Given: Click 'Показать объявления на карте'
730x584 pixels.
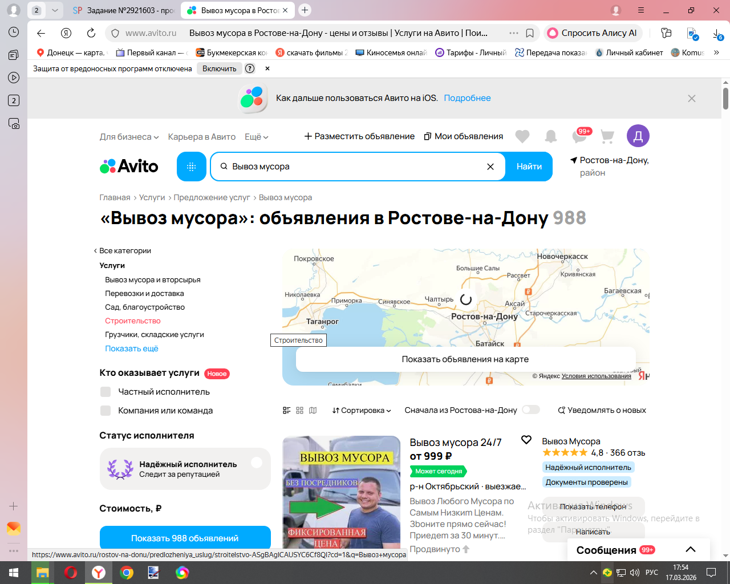Looking at the screenshot, I should click(x=465, y=359).
